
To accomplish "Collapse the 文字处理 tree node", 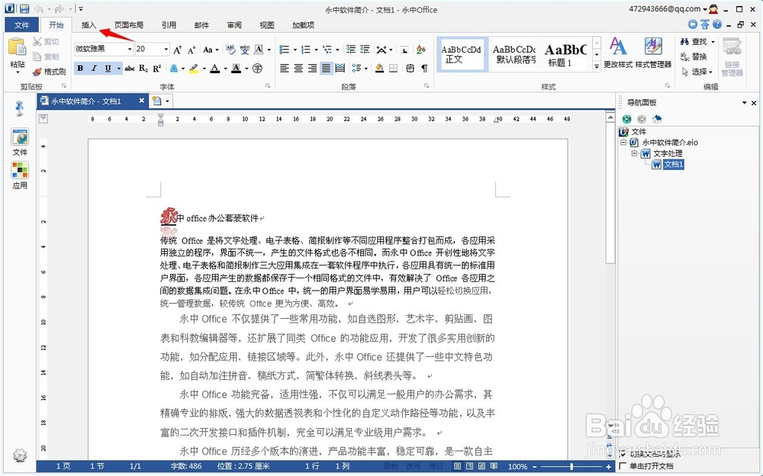I will coord(634,153).
